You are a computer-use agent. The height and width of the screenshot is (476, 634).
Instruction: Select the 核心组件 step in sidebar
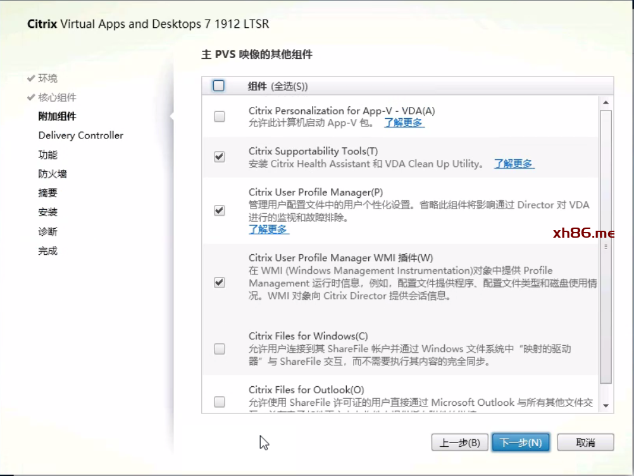pyautogui.click(x=57, y=97)
